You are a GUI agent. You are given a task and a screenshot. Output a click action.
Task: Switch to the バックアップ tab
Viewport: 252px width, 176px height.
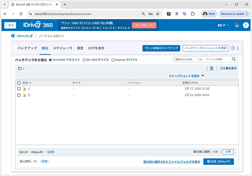coord(27,48)
